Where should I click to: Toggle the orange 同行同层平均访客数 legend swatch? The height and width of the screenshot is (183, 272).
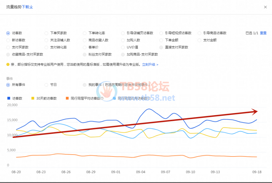(67, 98)
